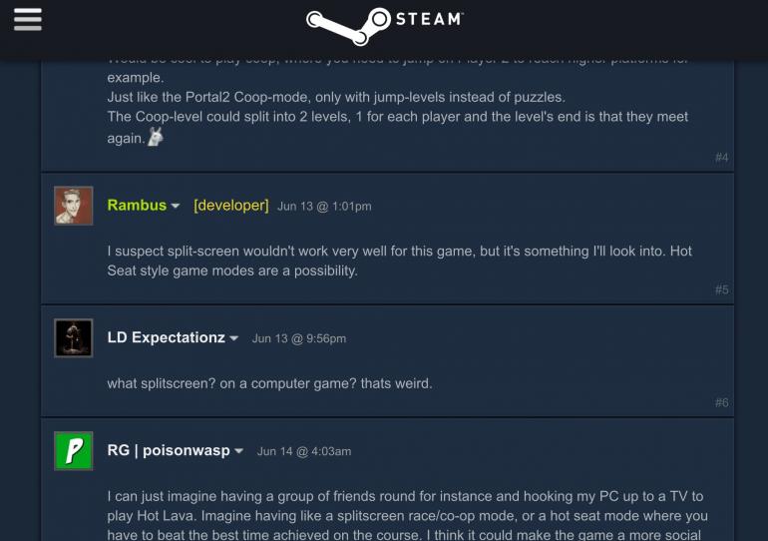
Task: Click poisonwasp's green P avatar
Action: click(74, 451)
